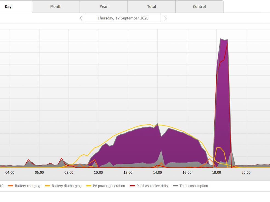This screenshot has height=202, width=270.
Task: Click the Battery charging legend label
Action: click(27, 186)
